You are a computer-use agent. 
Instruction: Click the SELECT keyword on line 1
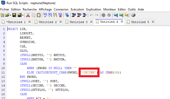(13, 29)
